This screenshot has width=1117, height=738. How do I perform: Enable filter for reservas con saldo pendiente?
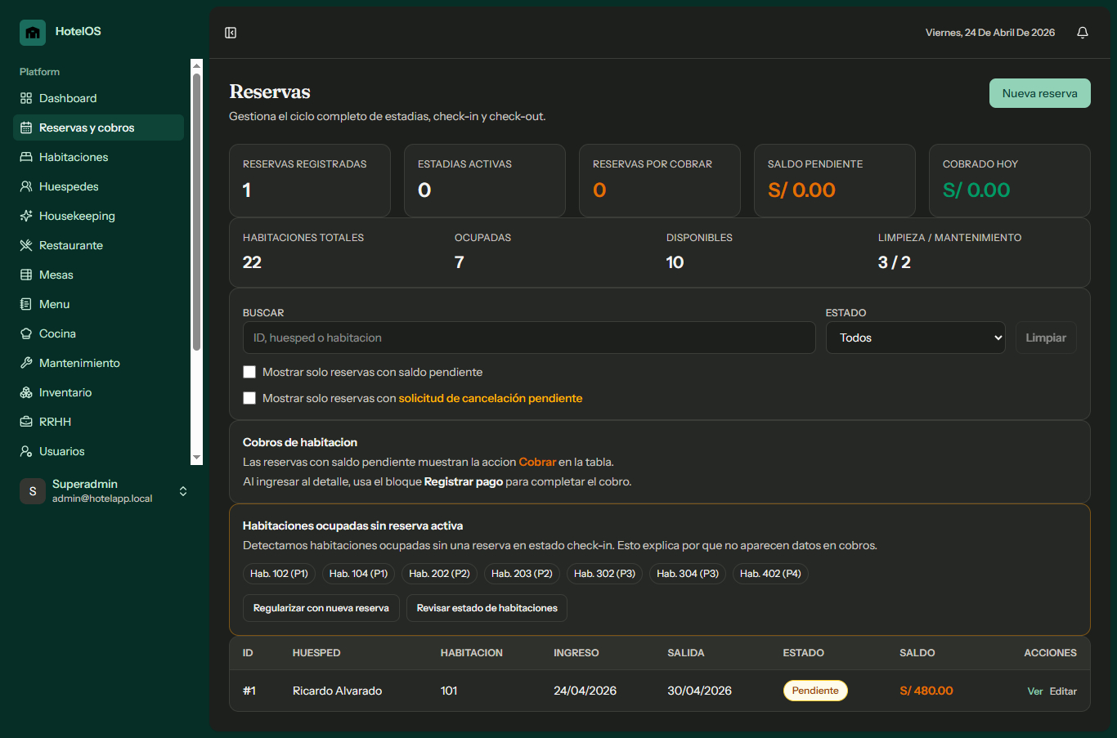249,372
